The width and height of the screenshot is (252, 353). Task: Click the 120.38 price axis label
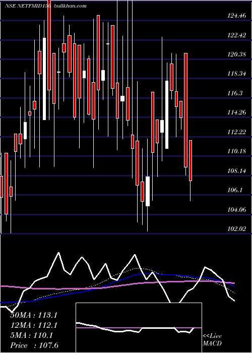[237, 54]
